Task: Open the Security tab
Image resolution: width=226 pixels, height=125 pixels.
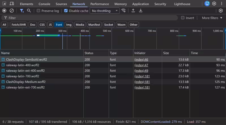Action: [x=160, y=4]
